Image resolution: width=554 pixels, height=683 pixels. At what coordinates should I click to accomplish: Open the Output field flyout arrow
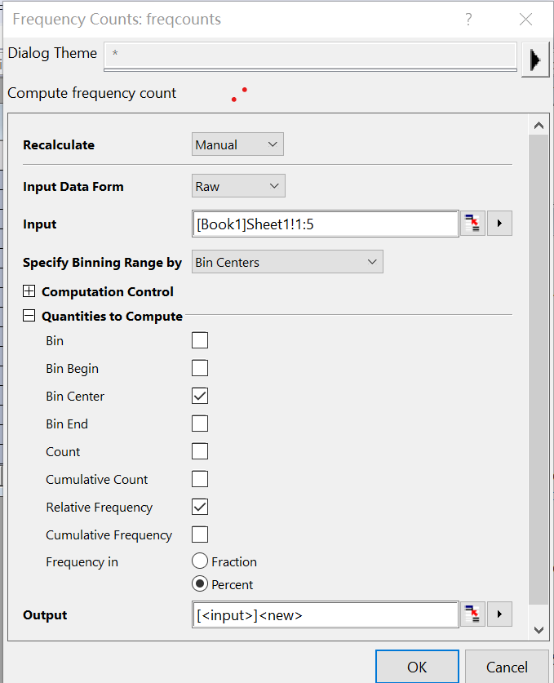pyautogui.click(x=499, y=614)
